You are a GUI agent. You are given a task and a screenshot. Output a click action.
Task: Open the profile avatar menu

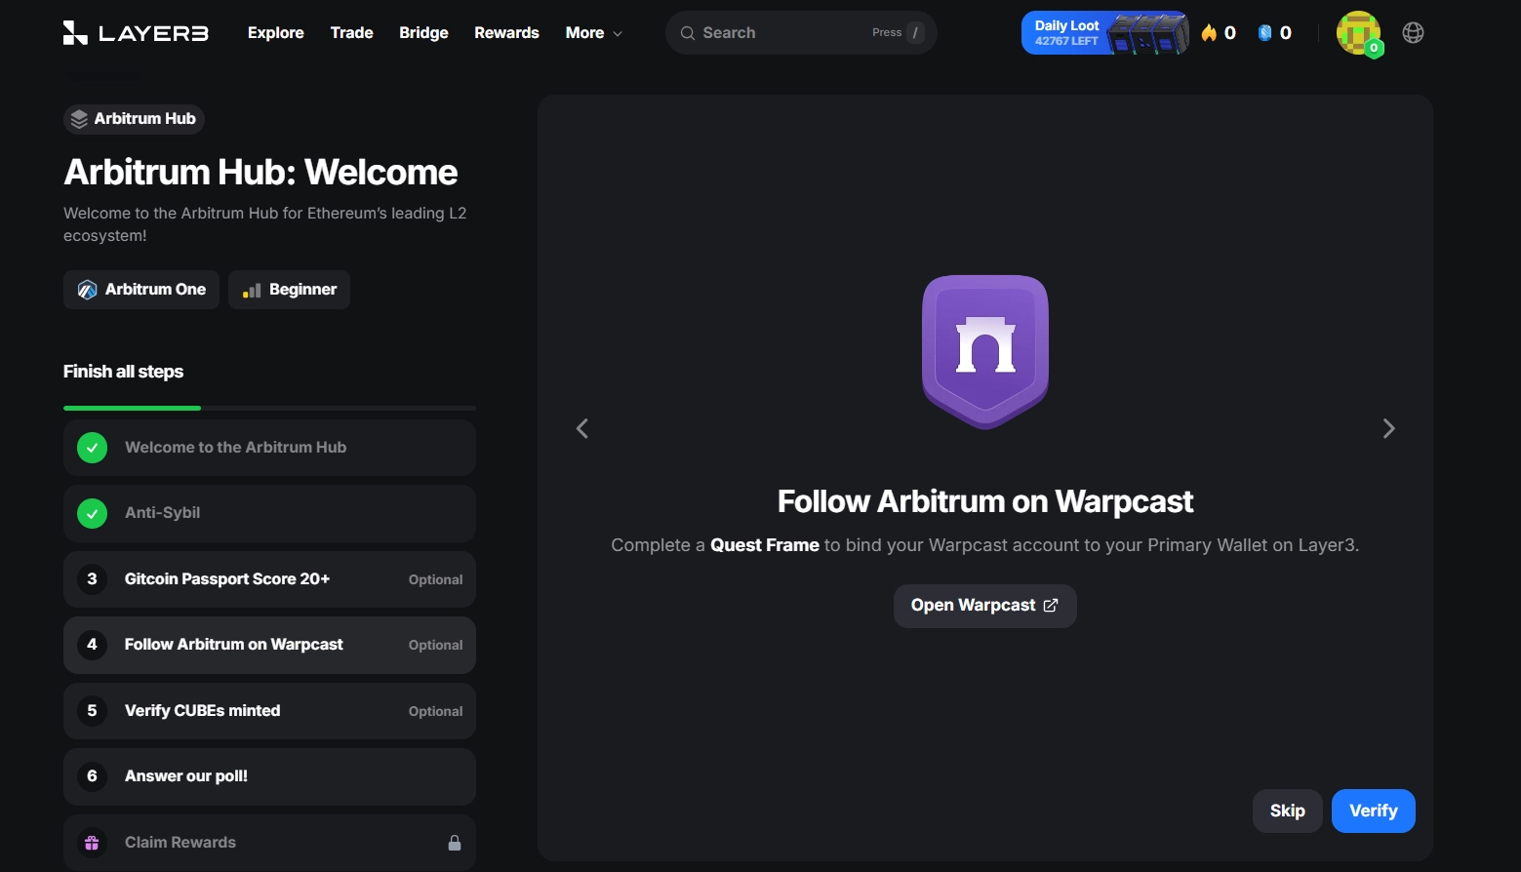coord(1359,33)
